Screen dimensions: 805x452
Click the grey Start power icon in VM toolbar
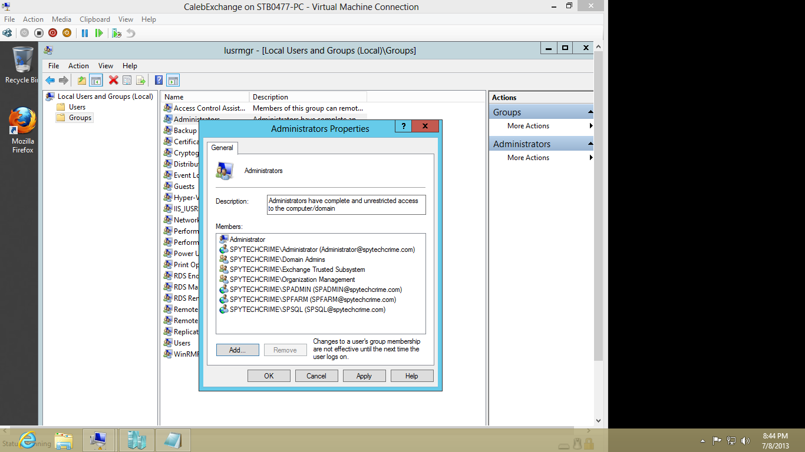24,33
